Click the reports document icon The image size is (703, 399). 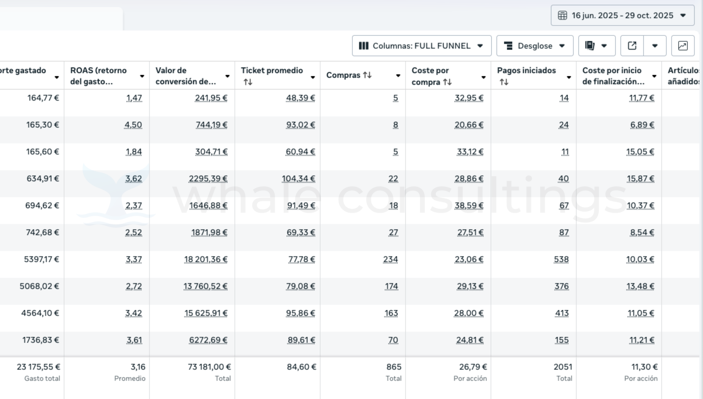click(590, 46)
